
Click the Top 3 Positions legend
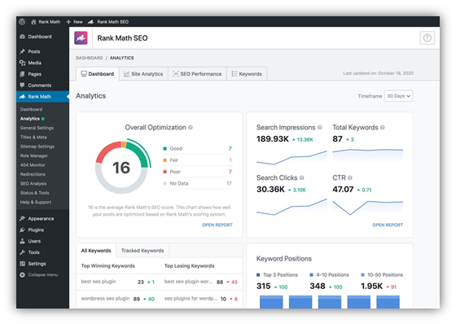click(277, 275)
